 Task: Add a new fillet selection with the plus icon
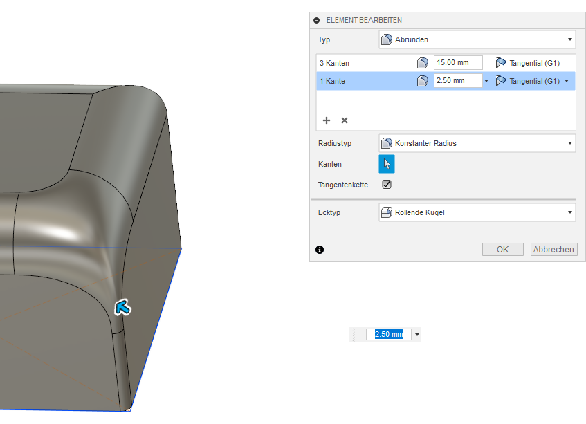coord(326,120)
